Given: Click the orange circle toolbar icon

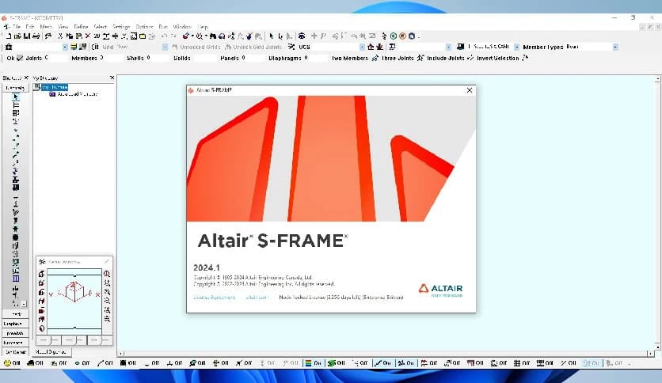Looking at the screenshot, I should pyautogui.click(x=402, y=36).
